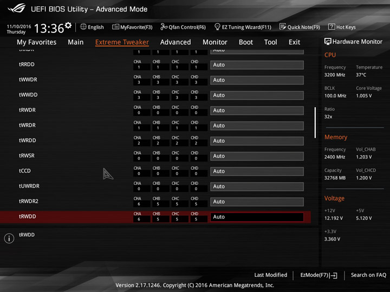Screen dimensions: 390x292
Task: Click the Core Voltage 1.005 V value
Action: (363, 96)
